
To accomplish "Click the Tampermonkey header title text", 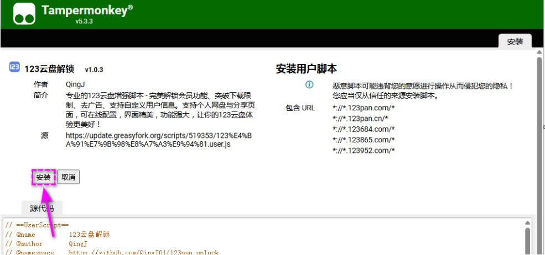I will 87,10.
